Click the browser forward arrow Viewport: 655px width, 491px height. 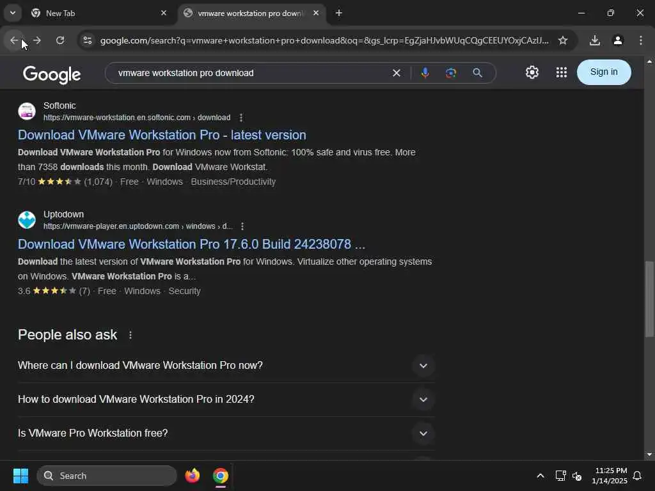point(37,40)
